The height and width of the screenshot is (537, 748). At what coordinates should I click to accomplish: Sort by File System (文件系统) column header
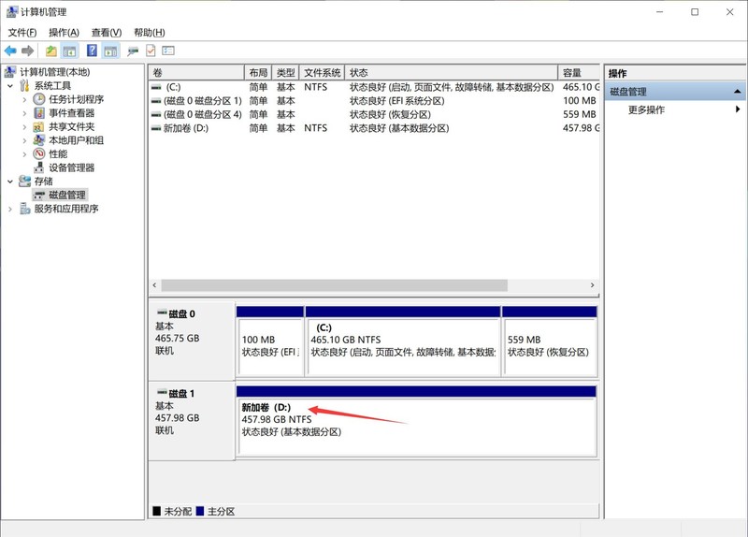322,73
